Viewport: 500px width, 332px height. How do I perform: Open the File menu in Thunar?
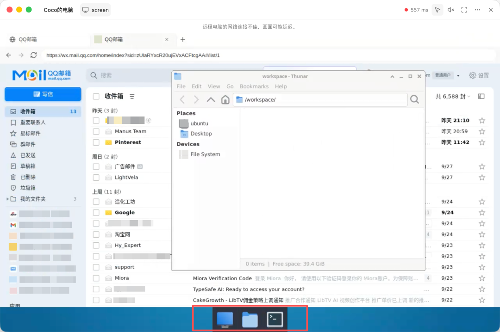[x=181, y=86]
